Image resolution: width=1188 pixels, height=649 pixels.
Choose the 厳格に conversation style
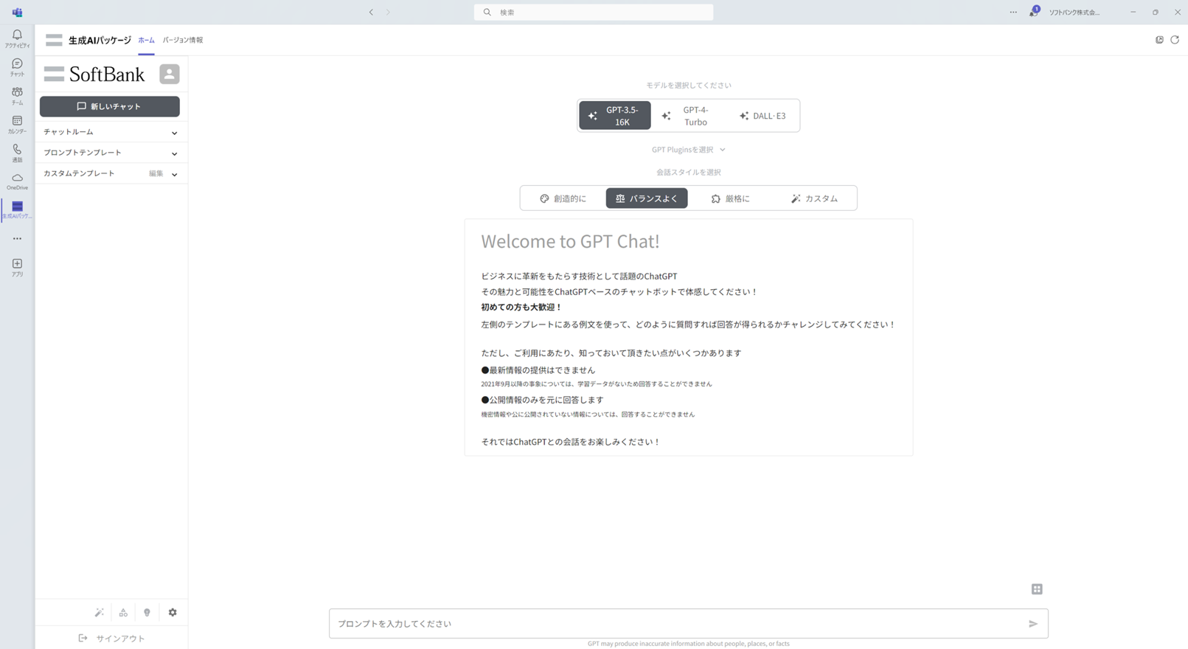(x=730, y=198)
